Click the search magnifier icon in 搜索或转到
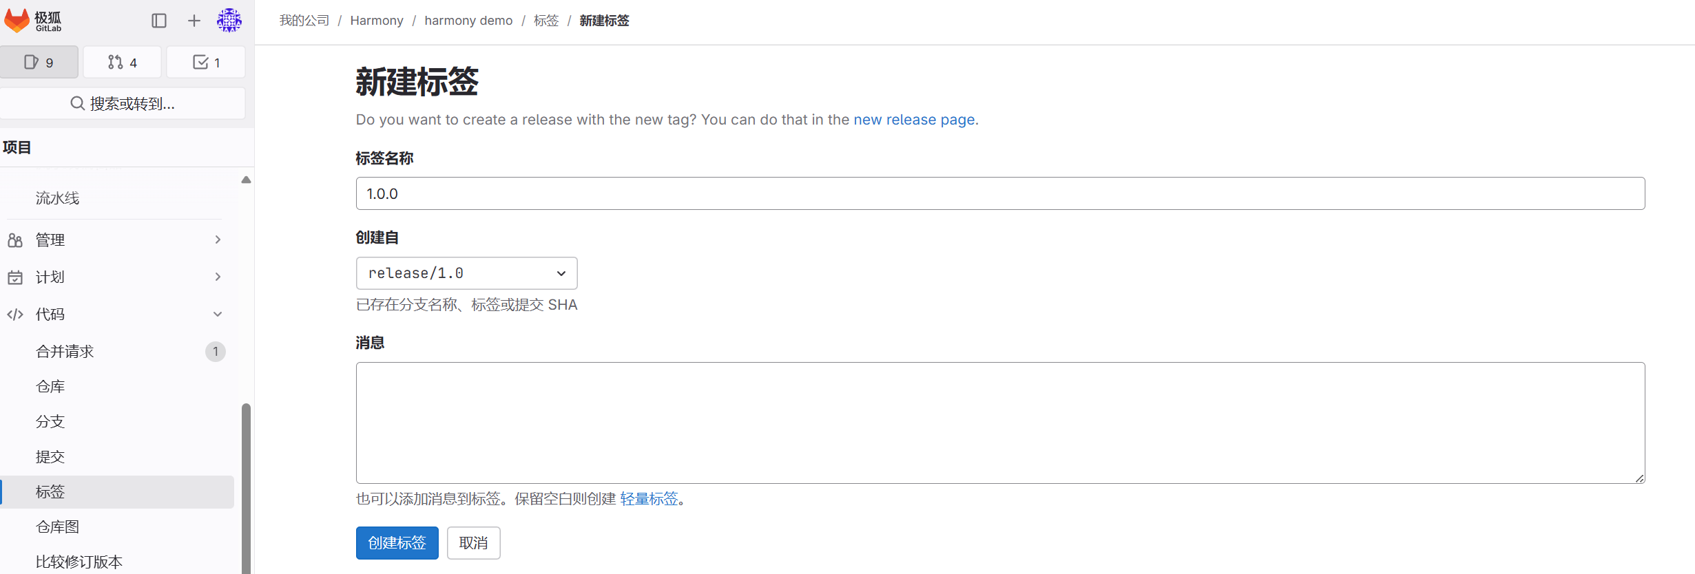 point(77,103)
